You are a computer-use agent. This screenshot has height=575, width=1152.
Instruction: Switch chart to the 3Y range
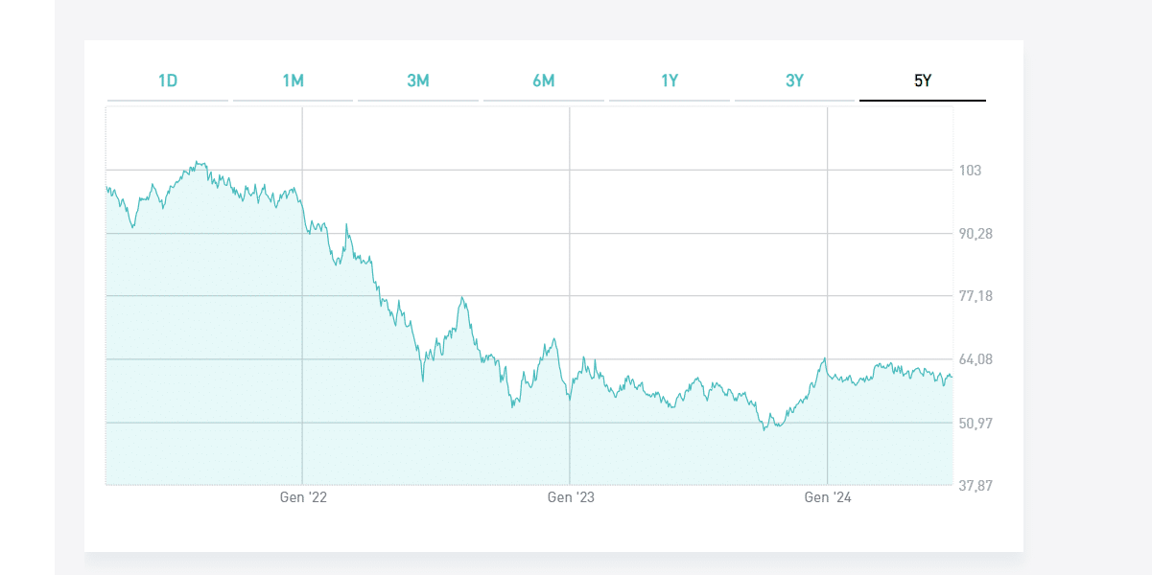pos(794,80)
